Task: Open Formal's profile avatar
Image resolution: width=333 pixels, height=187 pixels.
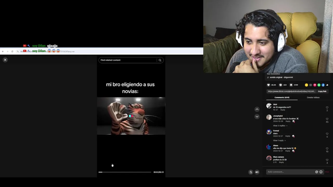Action: coord(269,132)
